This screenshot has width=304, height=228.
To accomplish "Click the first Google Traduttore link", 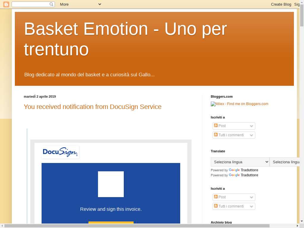I will [x=243, y=170].
